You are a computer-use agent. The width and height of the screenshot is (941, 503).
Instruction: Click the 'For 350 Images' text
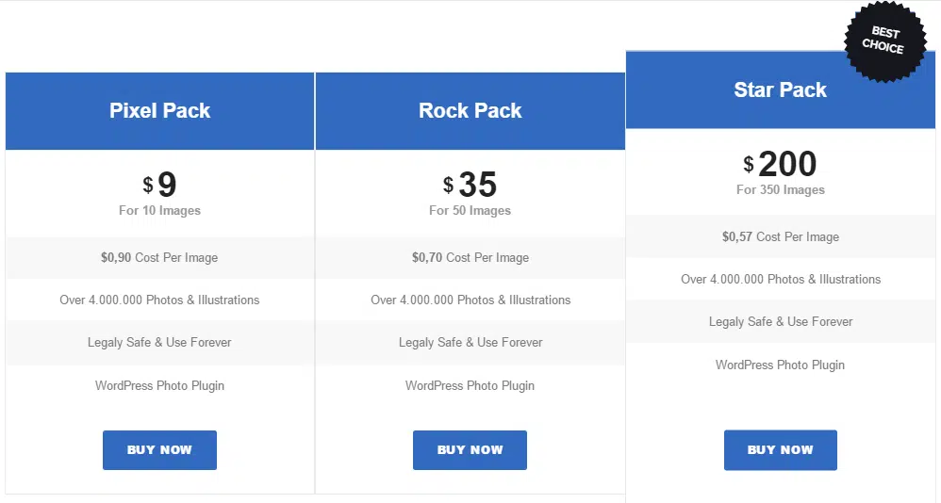coord(780,189)
